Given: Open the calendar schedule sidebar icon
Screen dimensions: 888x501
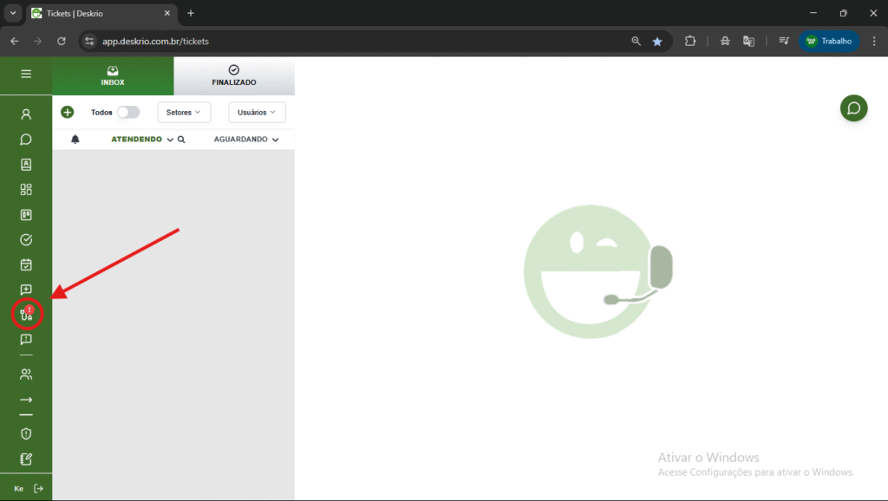Looking at the screenshot, I should coord(26,264).
